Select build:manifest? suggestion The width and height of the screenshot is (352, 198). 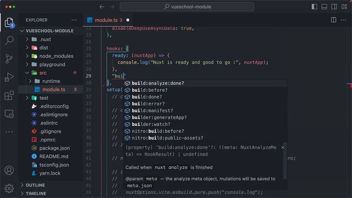(x=205, y=111)
